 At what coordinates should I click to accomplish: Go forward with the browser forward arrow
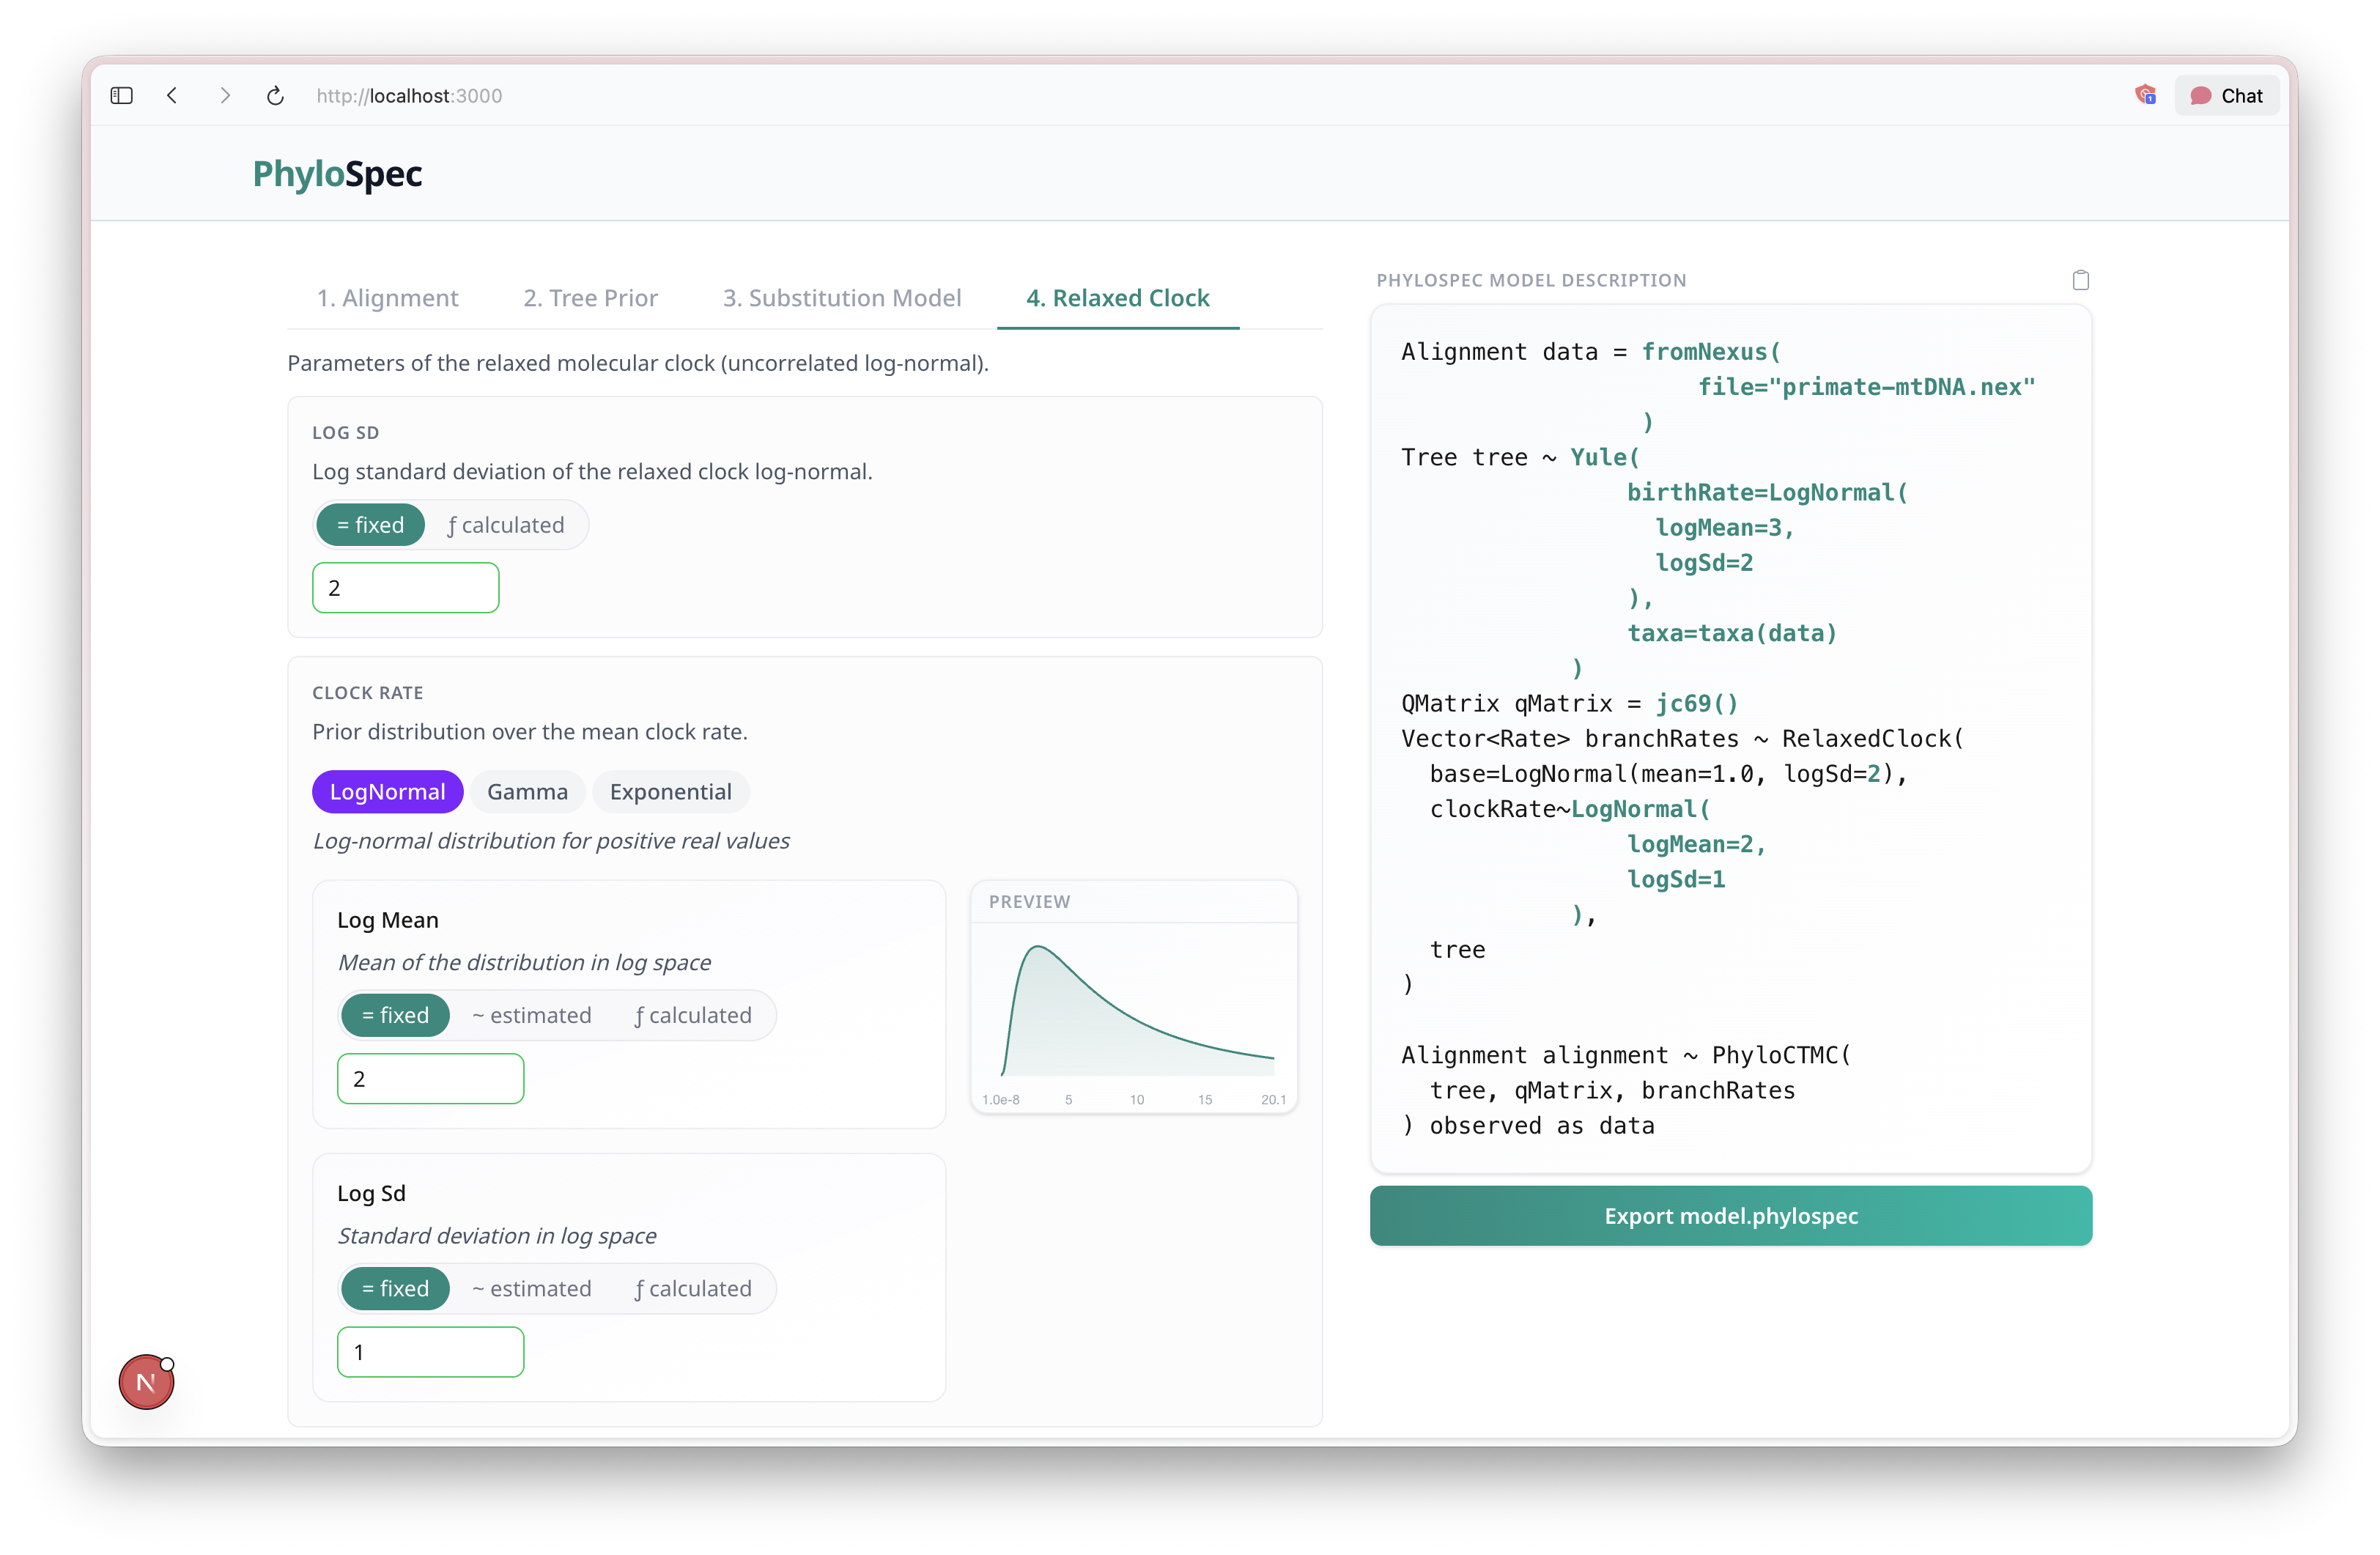click(225, 96)
